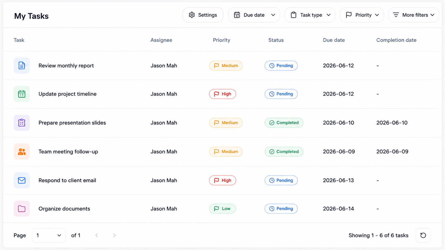Click the High priority badge for Update project timeline
This screenshot has height=250, width=445.
[222, 94]
